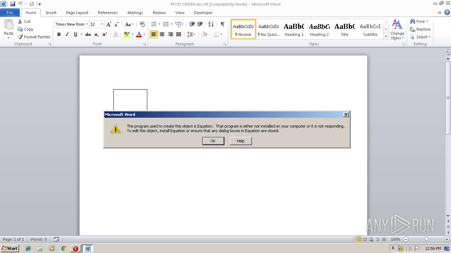Image resolution: width=451 pixels, height=253 pixels.
Task: Toggle strikethrough formatting
Action: click(88, 34)
